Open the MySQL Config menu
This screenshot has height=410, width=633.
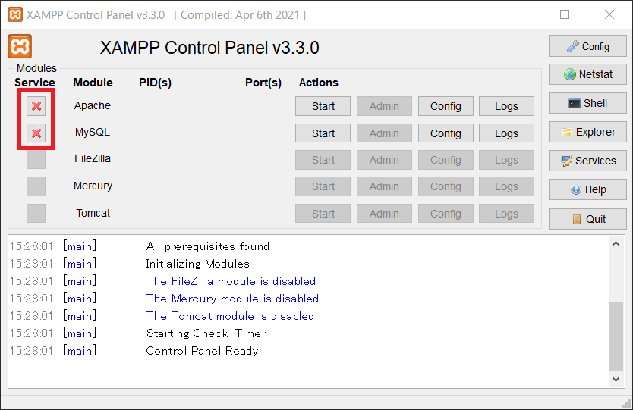coord(446,133)
